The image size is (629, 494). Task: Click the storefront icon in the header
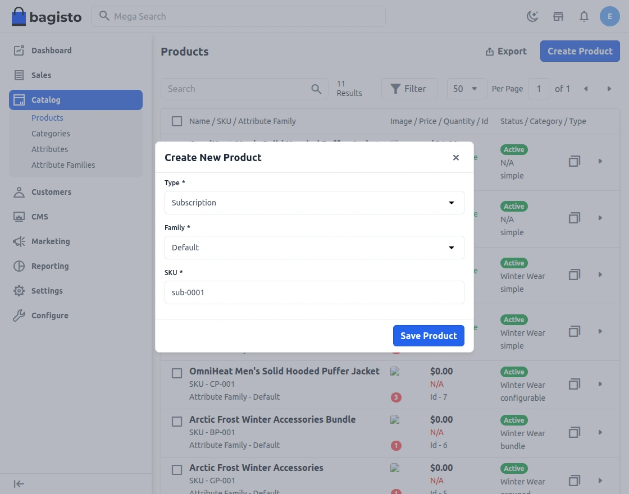[x=558, y=16]
